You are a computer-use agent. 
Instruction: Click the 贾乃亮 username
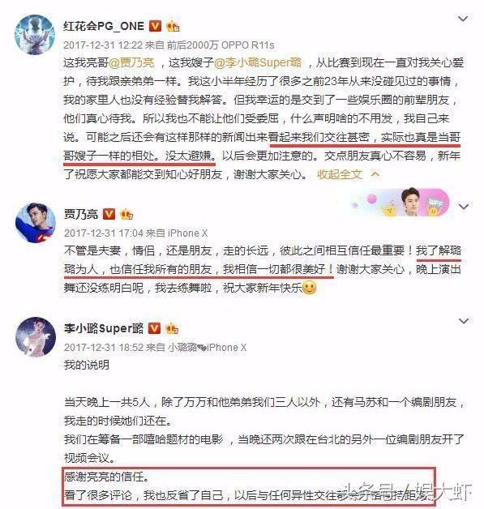pos(81,214)
